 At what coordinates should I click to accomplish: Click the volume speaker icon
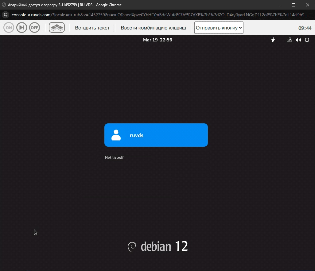(x=298, y=40)
